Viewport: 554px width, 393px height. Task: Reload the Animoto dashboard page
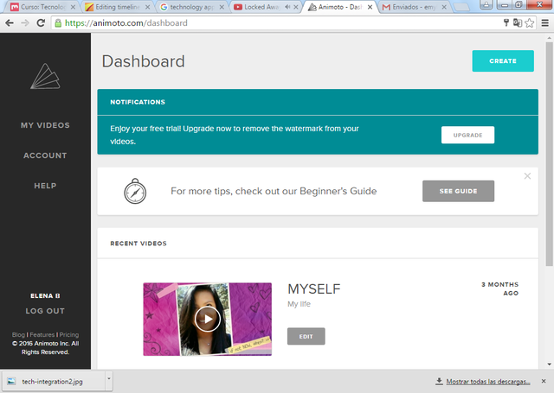tap(41, 23)
